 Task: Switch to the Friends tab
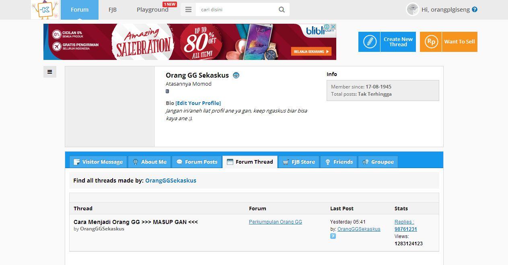click(x=339, y=162)
